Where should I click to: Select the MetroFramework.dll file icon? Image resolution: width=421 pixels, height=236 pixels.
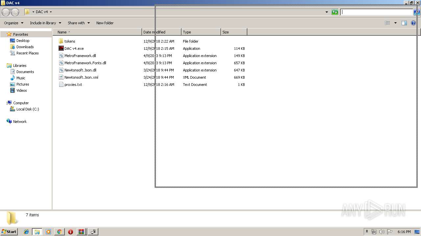[61, 56]
